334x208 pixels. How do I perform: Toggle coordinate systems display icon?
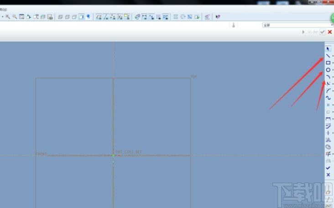pyautogui.click(x=120, y=16)
